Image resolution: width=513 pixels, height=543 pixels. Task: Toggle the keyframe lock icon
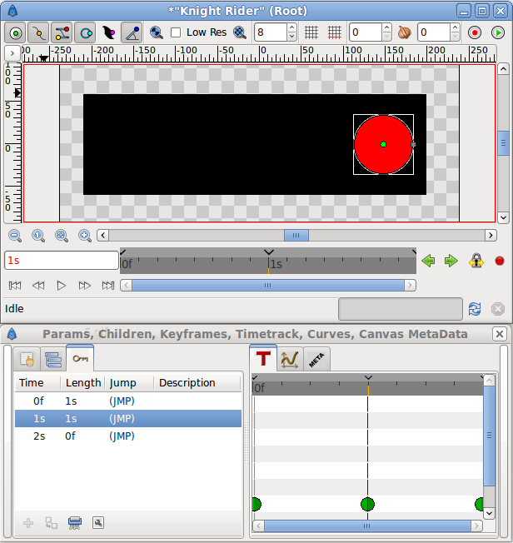click(x=476, y=261)
